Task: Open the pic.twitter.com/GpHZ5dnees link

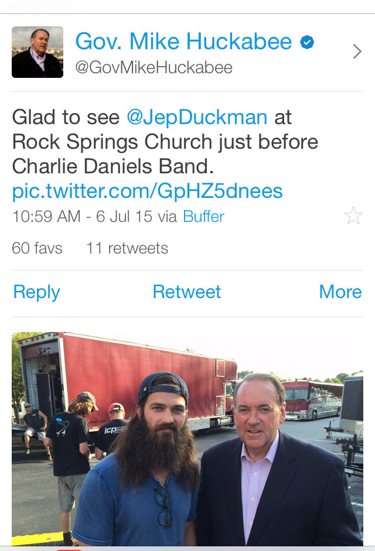Action: [x=147, y=191]
